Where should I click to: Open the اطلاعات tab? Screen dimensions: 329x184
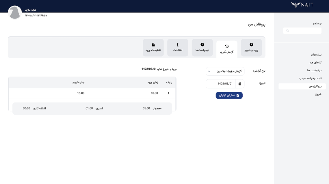178,48
